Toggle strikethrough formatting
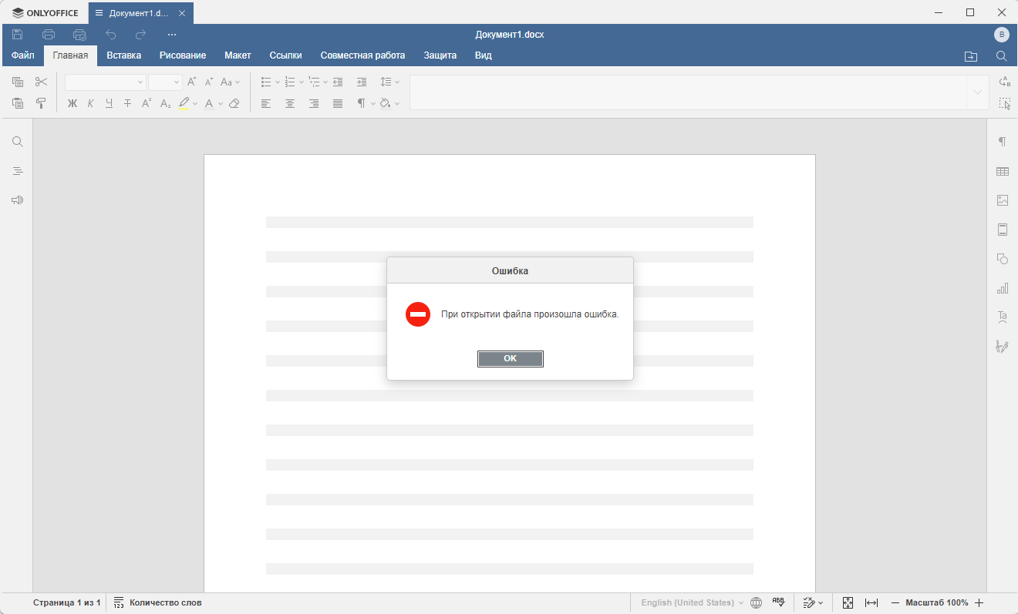The width and height of the screenshot is (1018, 614). pos(127,103)
